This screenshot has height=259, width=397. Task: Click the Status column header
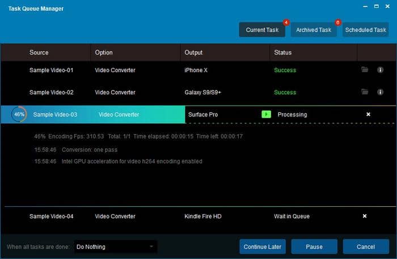pos(282,52)
